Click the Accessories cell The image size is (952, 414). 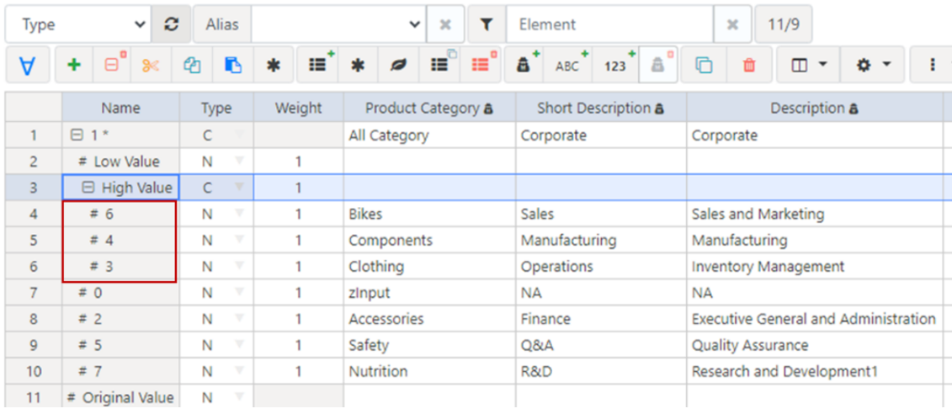pos(429,319)
